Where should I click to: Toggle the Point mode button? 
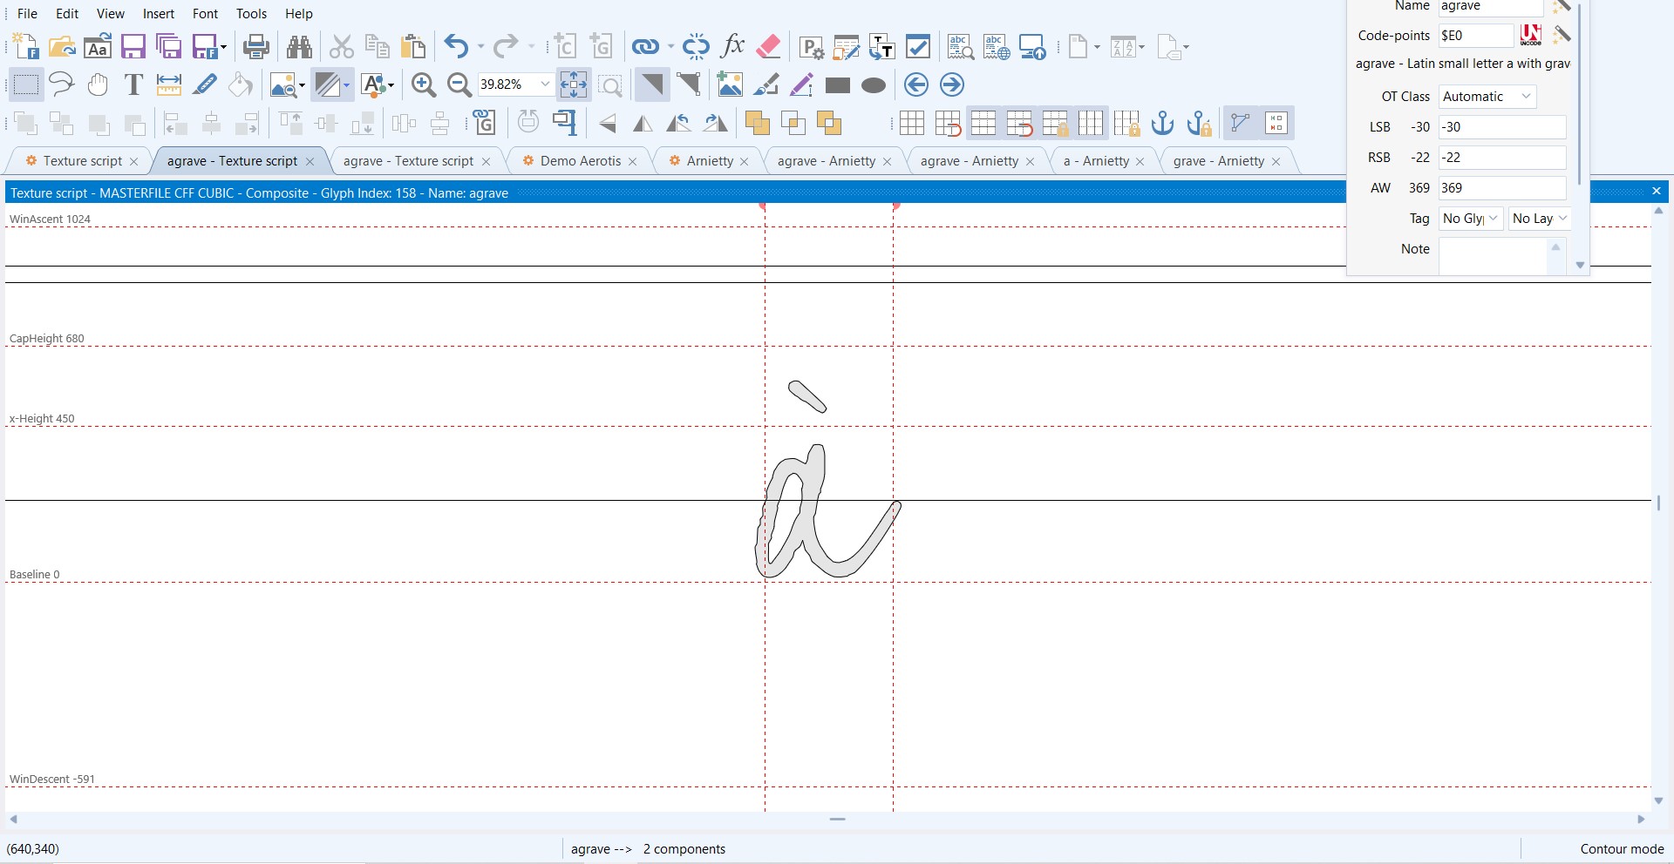point(688,84)
